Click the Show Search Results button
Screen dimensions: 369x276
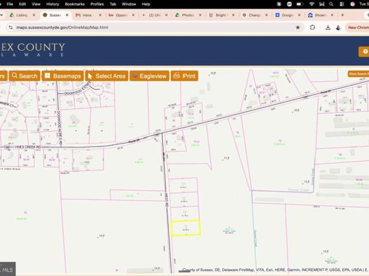point(359,74)
